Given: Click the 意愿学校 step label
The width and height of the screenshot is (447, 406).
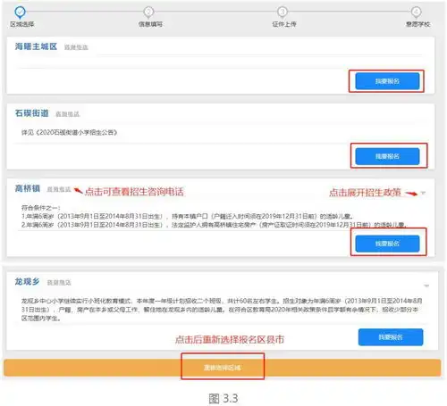Looking at the screenshot, I should [x=417, y=24].
